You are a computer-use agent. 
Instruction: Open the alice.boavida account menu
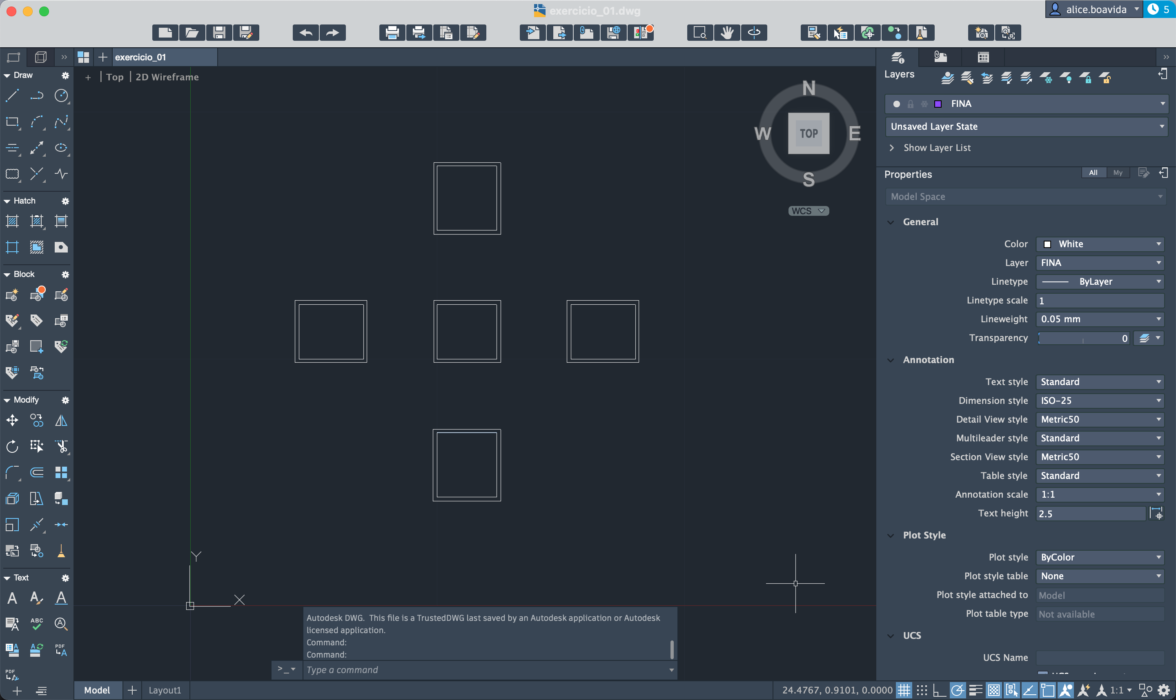coord(1094,9)
